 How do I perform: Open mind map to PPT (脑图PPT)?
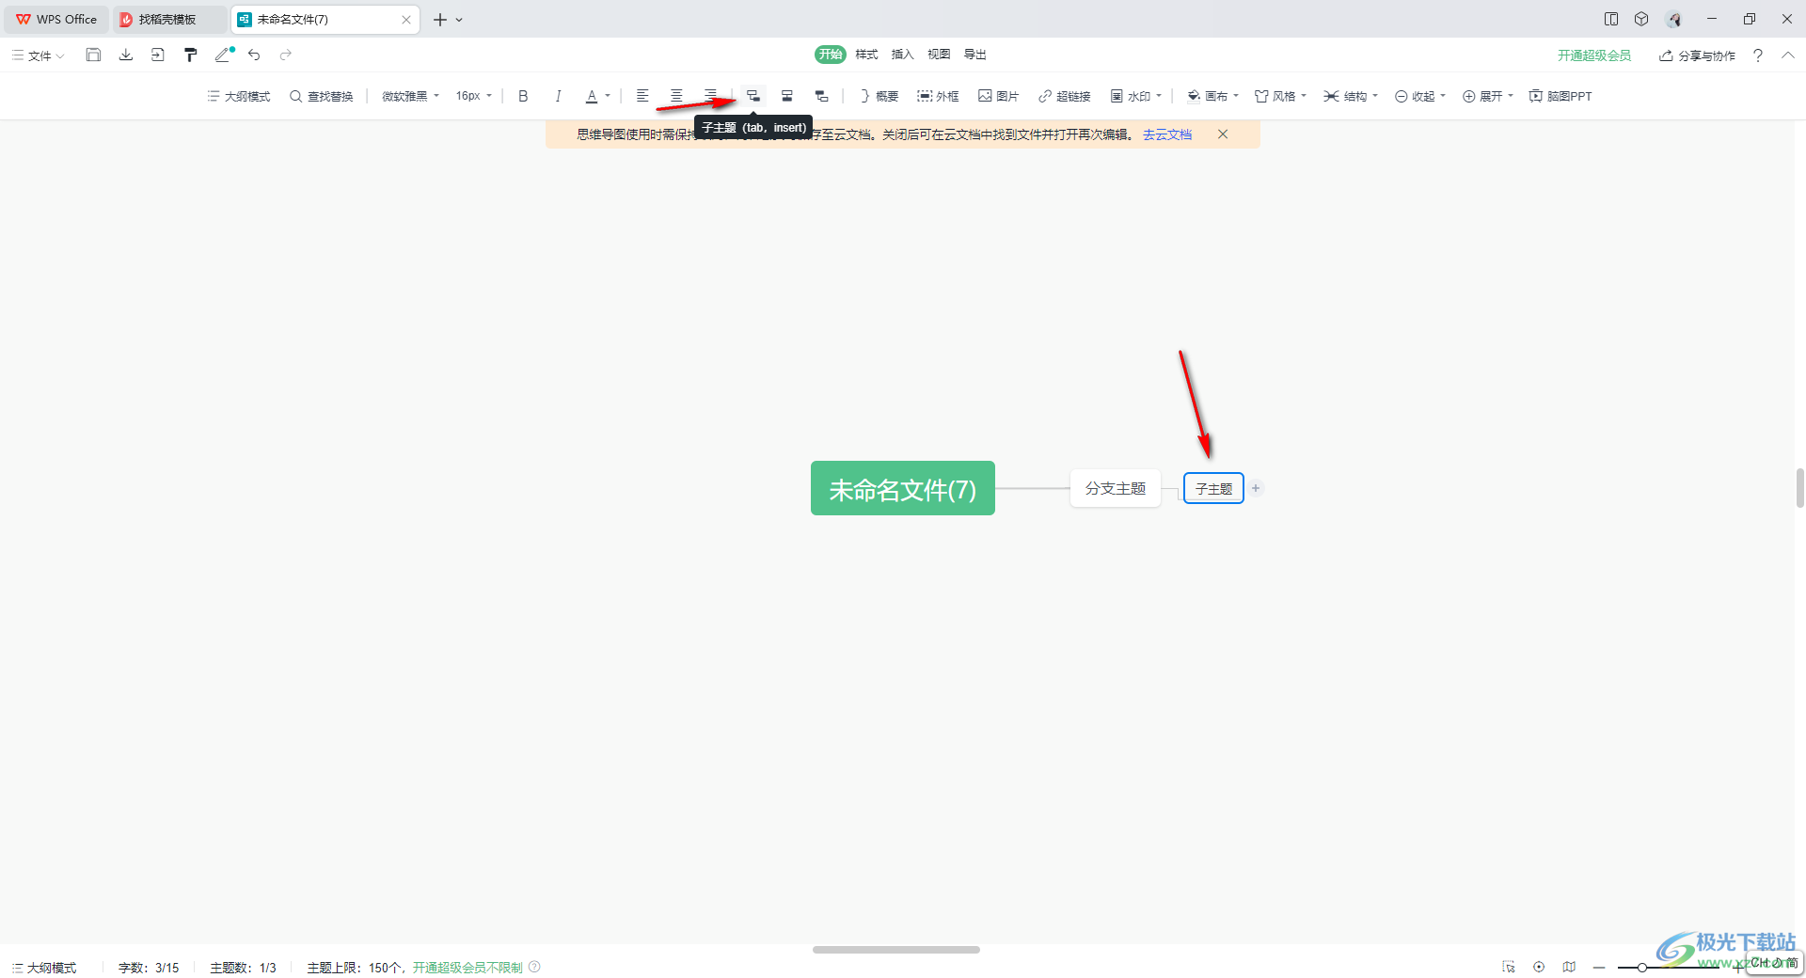point(1560,96)
